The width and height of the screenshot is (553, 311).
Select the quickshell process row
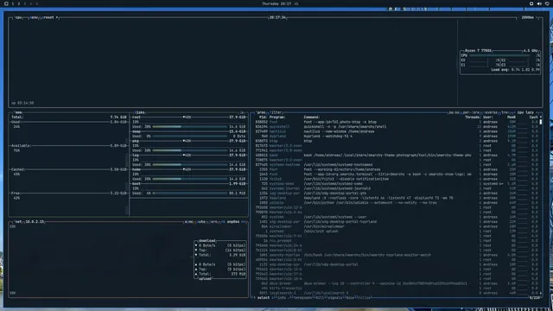point(397,127)
